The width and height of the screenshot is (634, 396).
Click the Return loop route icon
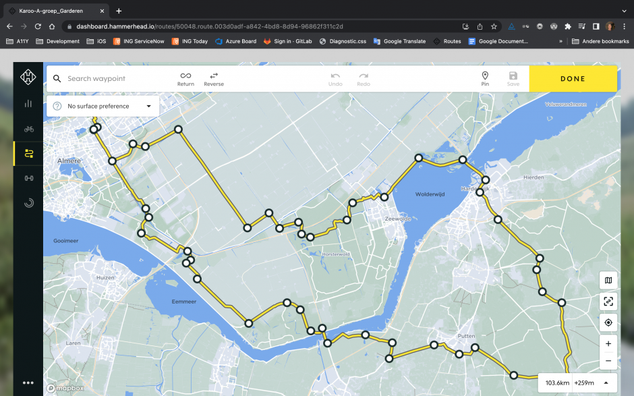pyautogui.click(x=185, y=78)
